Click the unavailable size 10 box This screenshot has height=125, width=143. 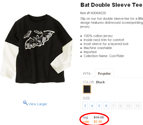tap(129, 106)
